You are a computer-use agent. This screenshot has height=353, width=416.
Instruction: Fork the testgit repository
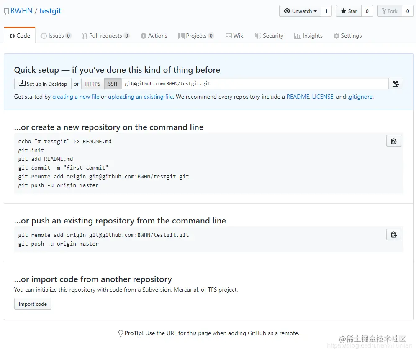tap(390, 11)
